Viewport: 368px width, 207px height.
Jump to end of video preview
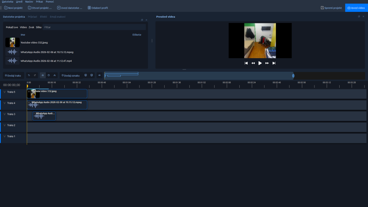(274, 63)
